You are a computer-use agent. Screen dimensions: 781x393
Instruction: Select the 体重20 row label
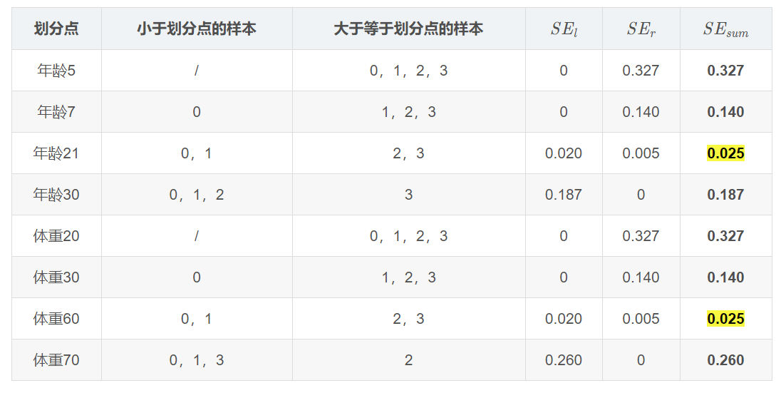(x=56, y=236)
